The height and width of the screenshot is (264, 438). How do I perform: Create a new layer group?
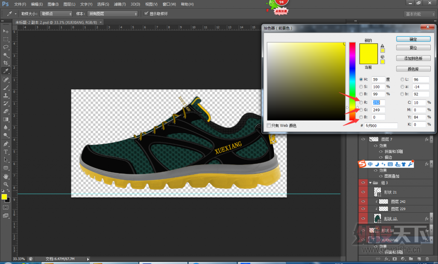coord(411,259)
